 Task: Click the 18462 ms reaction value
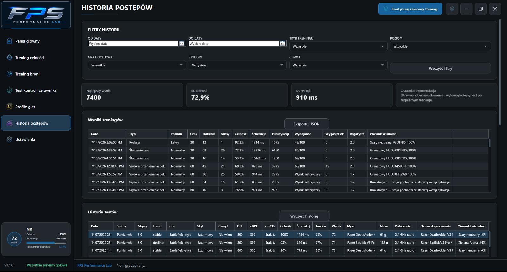coord(259,158)
